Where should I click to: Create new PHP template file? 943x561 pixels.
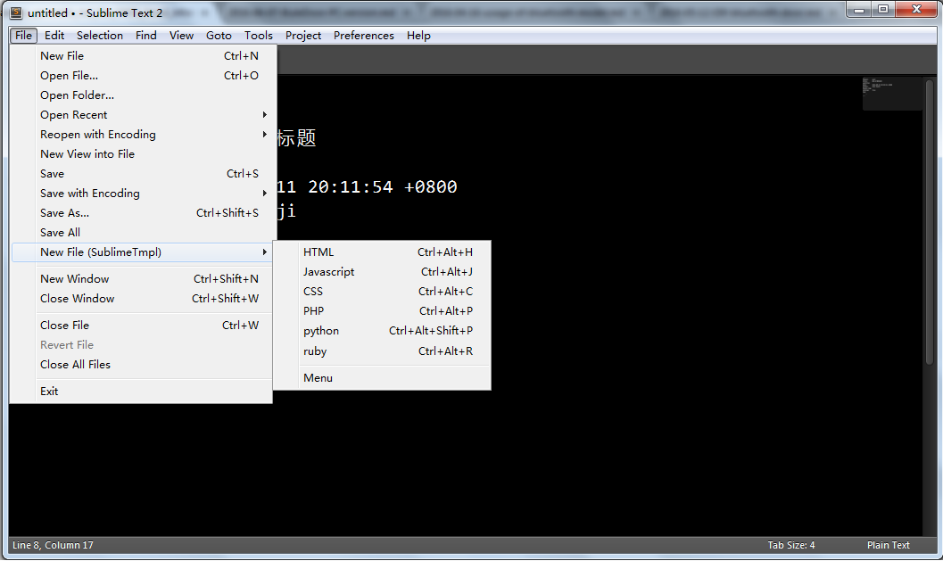coord(382,311)
